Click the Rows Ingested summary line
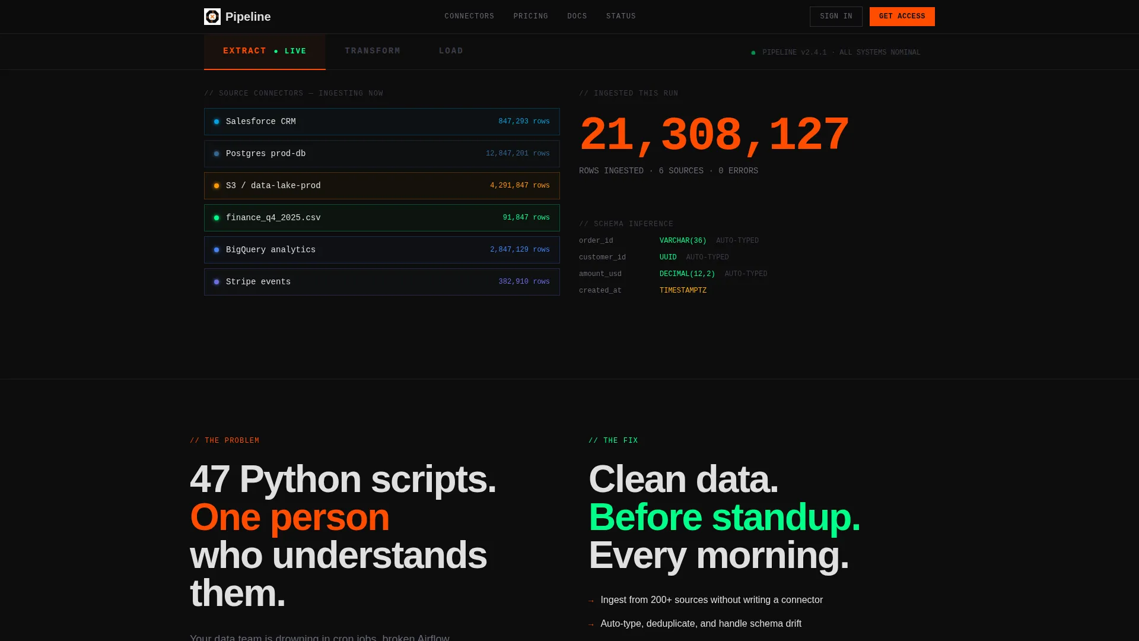1139x641 pixels. [x=669, y=171]
